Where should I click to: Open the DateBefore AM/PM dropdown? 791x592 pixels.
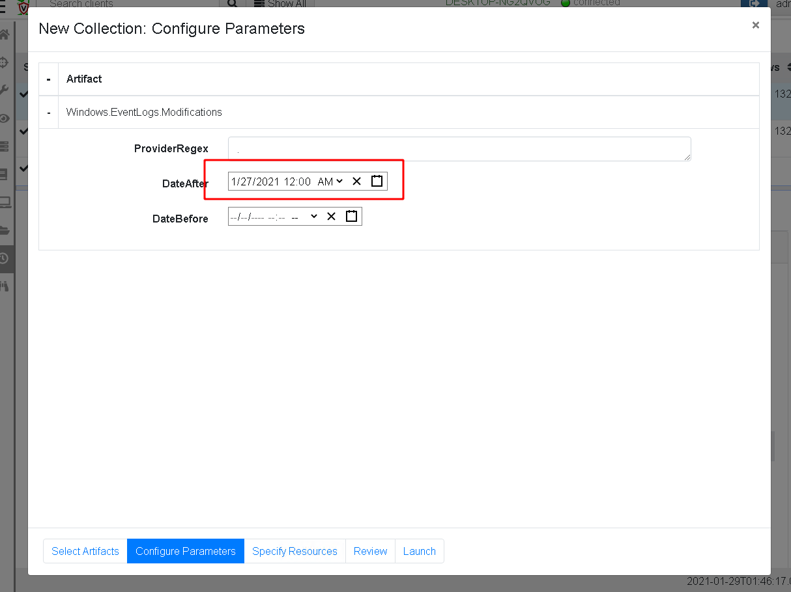304,217
